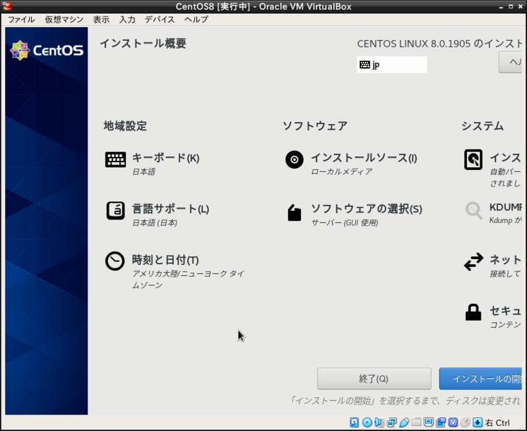
Task: Click the 右 Ctrl host key label
Action: [498, 422]
